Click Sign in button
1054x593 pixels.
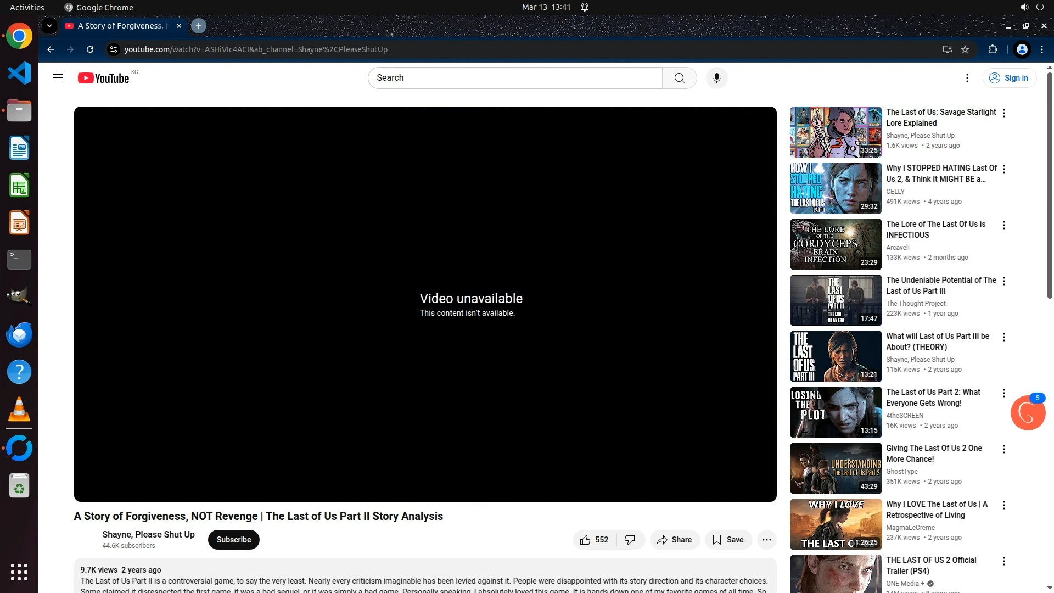(x=1009, y=78)
